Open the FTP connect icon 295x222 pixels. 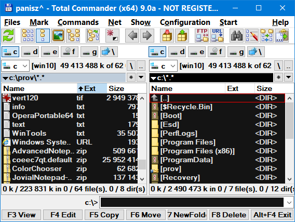202,35
